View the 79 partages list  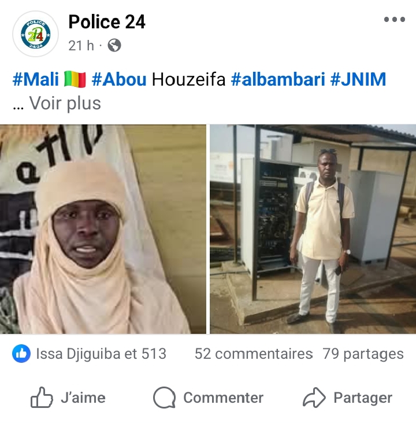click(363, 354)
